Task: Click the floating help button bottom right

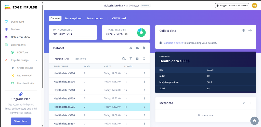Action: (255, 121)
